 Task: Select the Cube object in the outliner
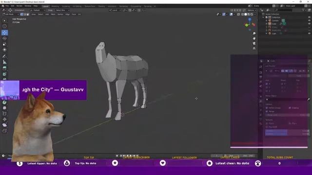(x=274, y=24)
